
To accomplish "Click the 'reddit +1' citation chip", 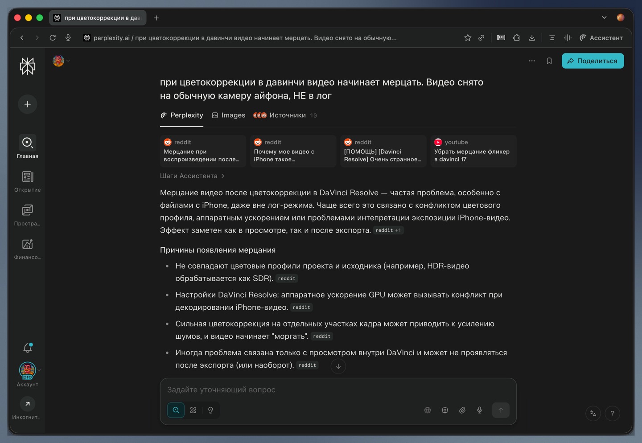I will pyautogui.click(x=388, y=230).
